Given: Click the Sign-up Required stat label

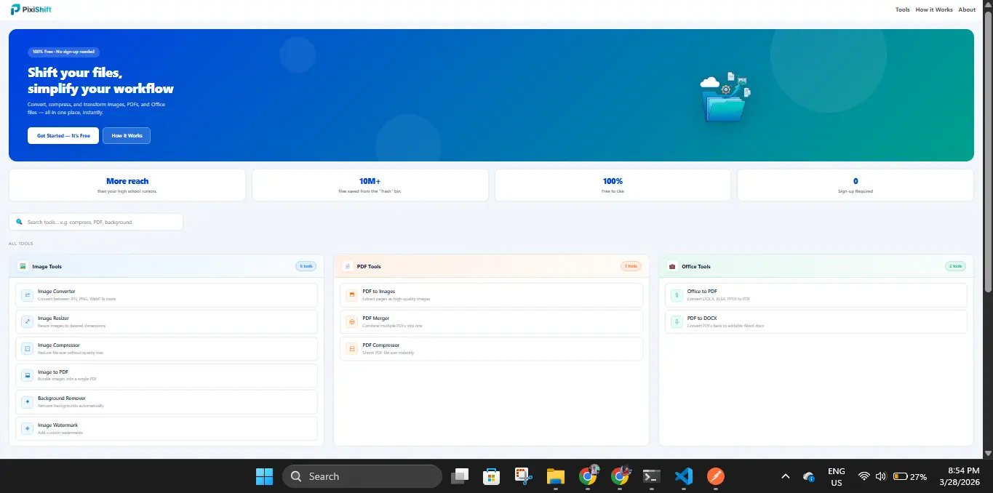Looking at the screenshot, I should tap(856, 191).
